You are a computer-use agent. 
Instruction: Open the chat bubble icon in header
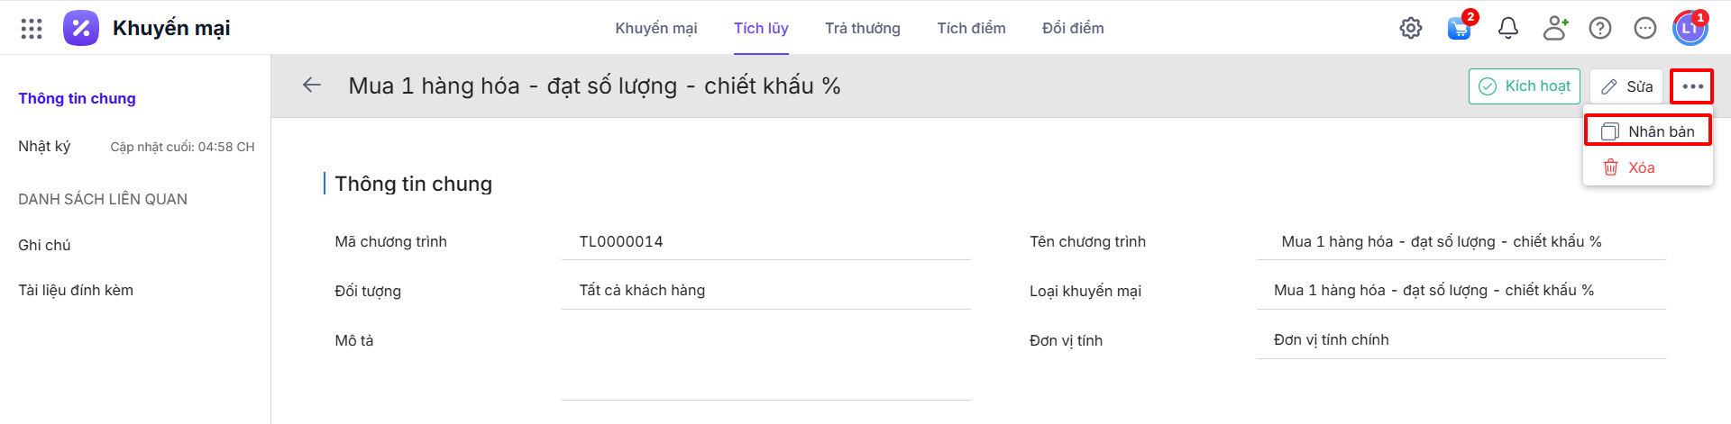(x=1645, y=29)
